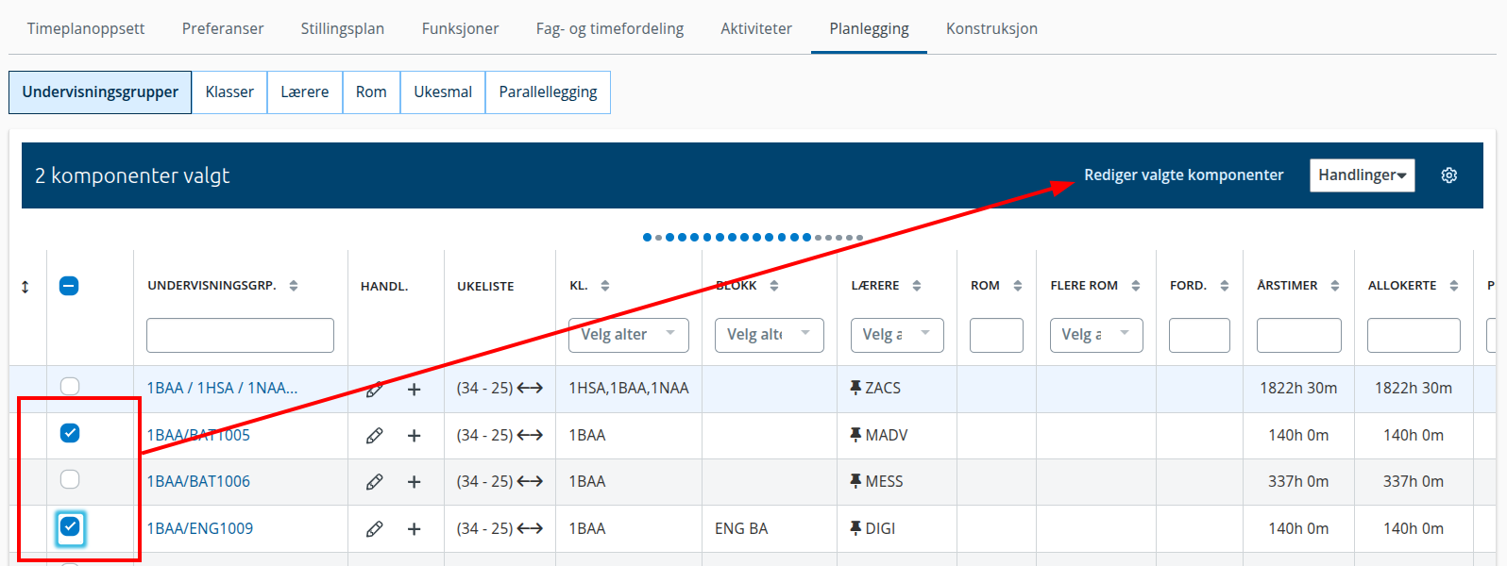1507x566 pixels.
Task: Open 1BAA / 1HSA / 1NAA... group link
Action: (x=222, y=388)
